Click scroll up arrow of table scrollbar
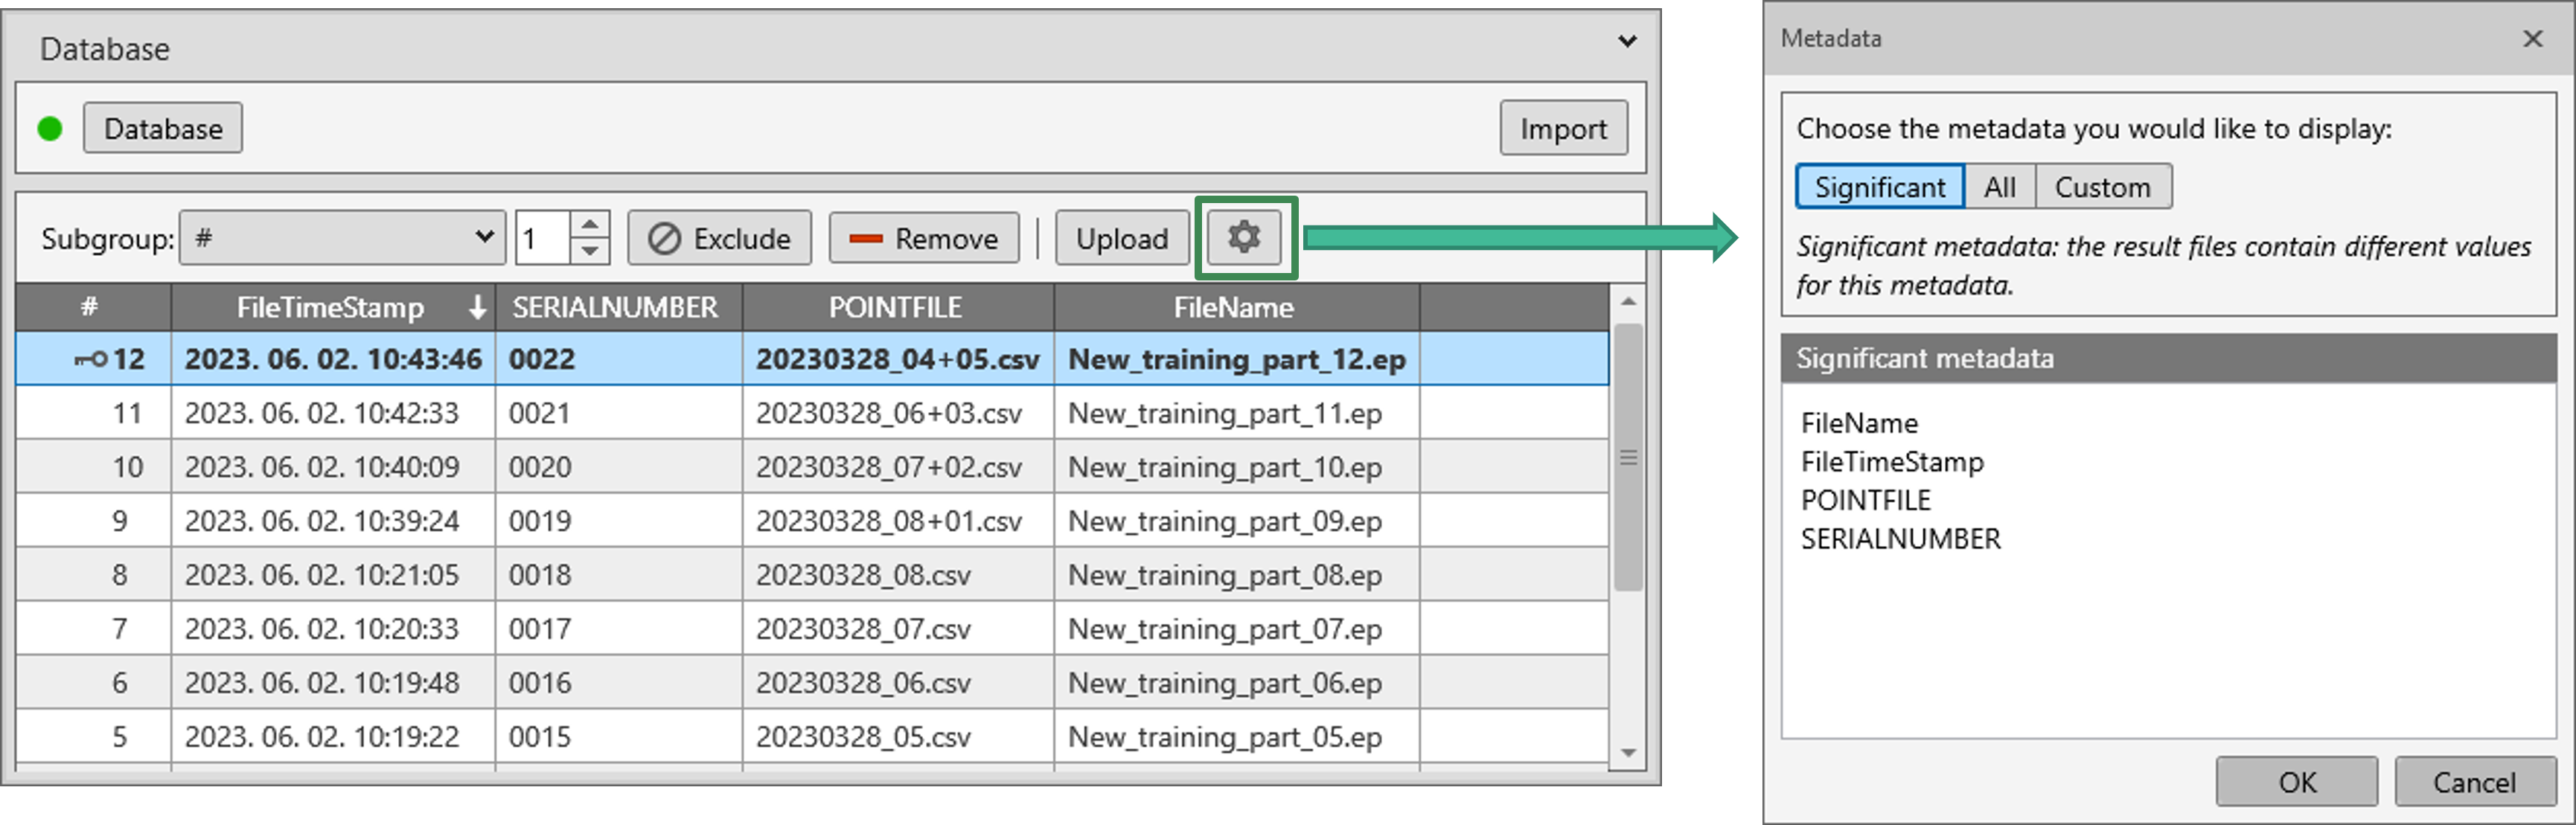Viewport: 2576px width, 825px height. click(x=1628, y=301)
